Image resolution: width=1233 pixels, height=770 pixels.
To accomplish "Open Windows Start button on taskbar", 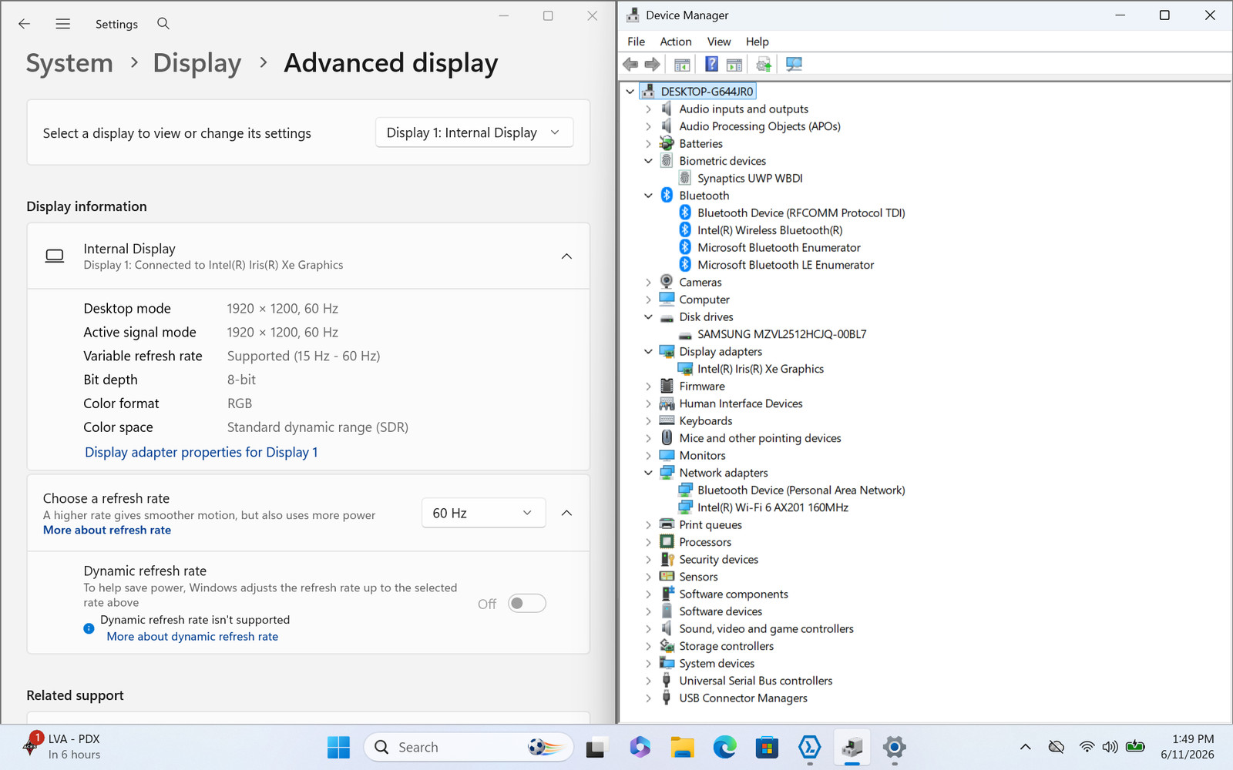I will pyautogui.click(x=338, y=747).
